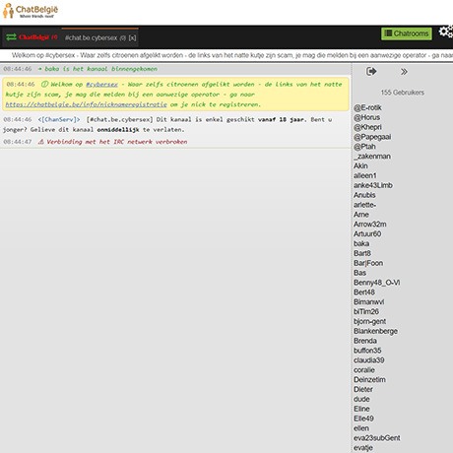Select user Bart8

(362, 253)
